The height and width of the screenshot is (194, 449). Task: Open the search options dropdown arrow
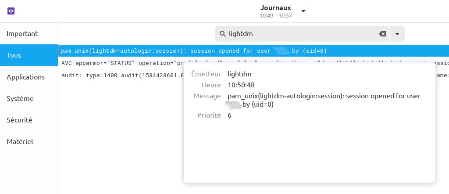pyautogui.click(x=397, y=34)
